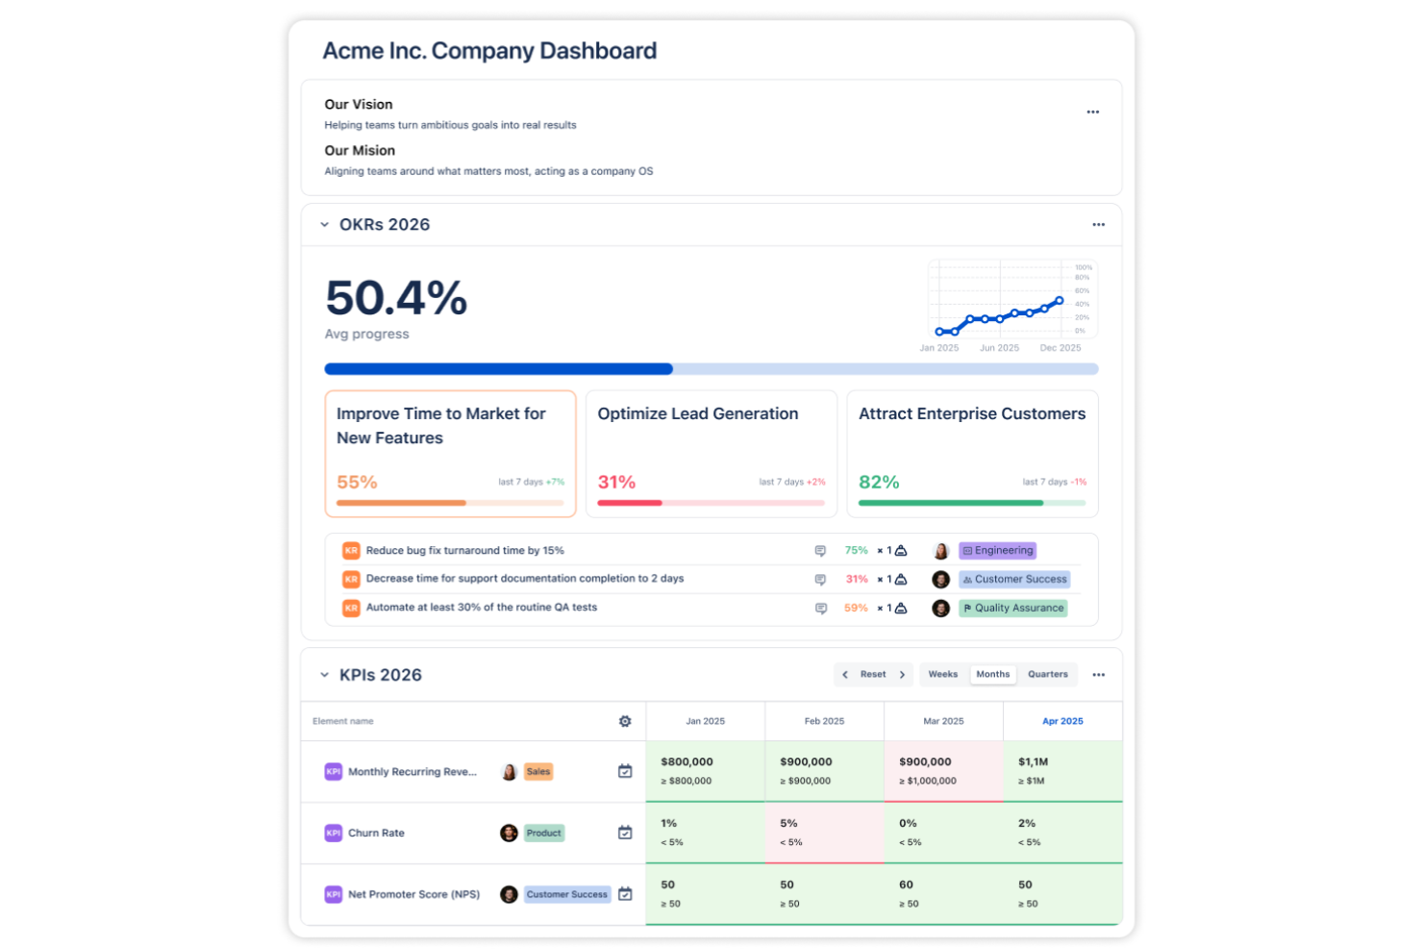This screenshot has height=949, width=1423.
Task: Click the 31% red progress bar
Action: pos(711,503)
